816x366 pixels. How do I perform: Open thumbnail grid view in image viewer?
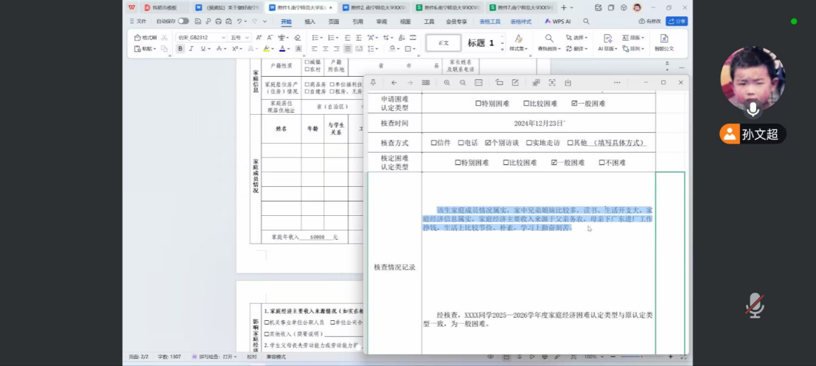425,82
